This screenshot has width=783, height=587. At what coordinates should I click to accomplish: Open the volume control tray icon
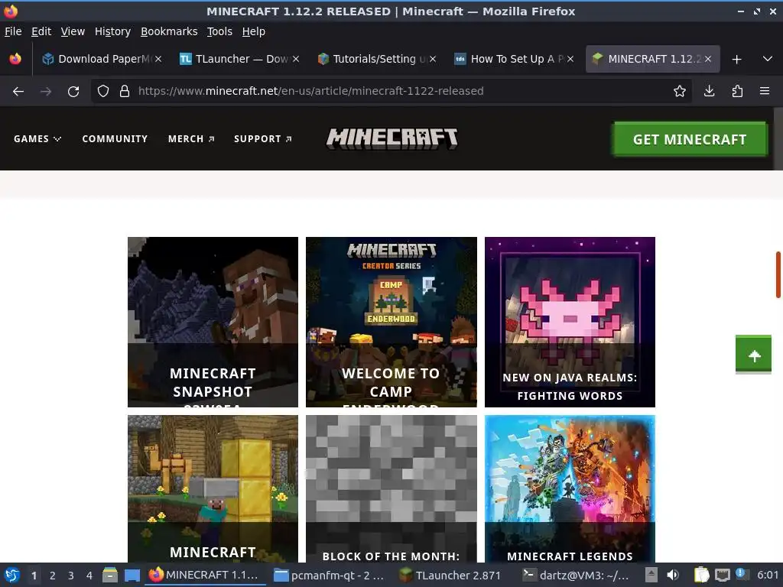pyautogui.click(x=673, y=575)
